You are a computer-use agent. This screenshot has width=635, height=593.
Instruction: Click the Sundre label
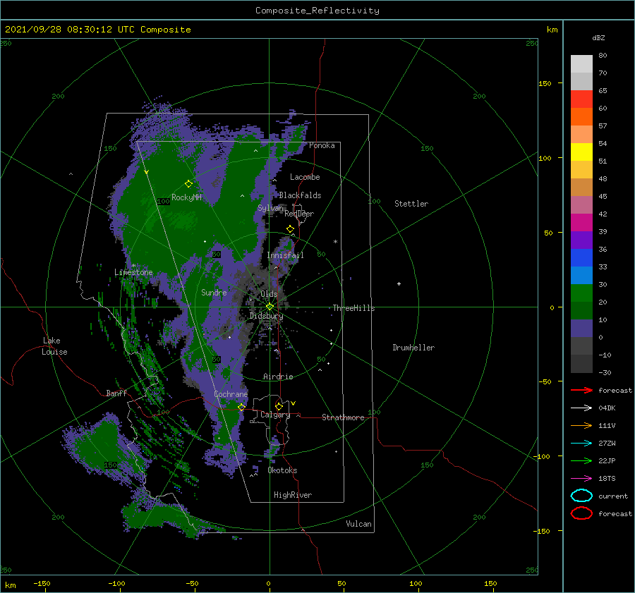pos(214,292)
